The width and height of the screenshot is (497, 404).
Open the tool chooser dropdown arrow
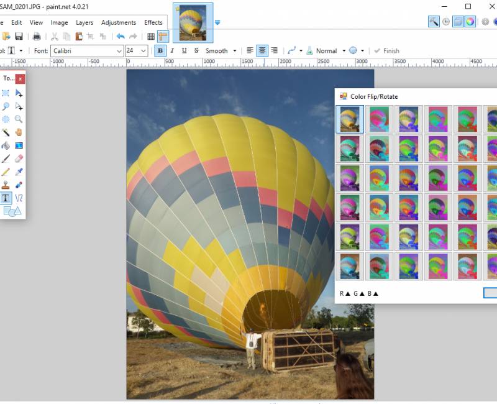pyautogui.click(x=21, y=51)
